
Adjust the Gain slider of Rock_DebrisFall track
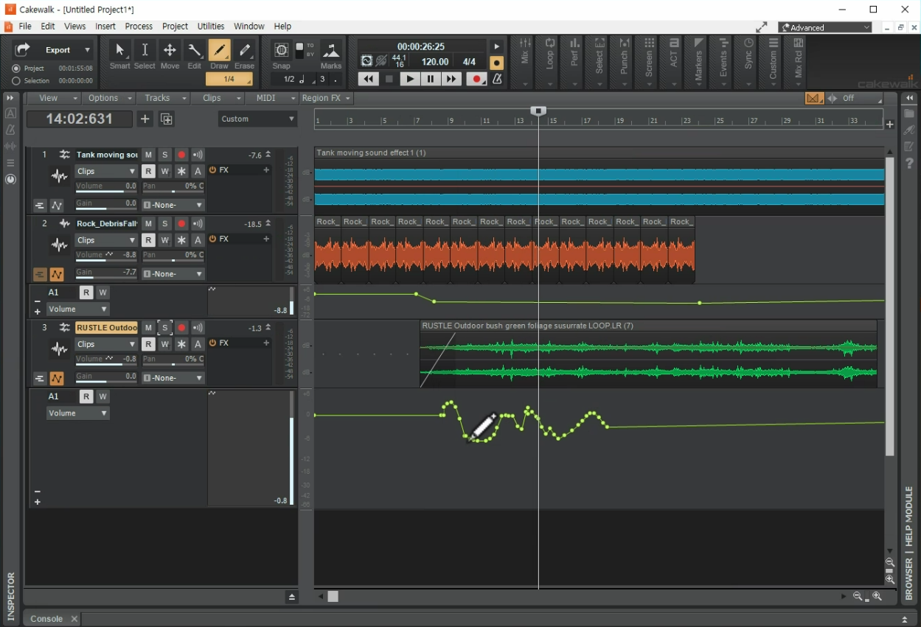[x=106, y=273]
